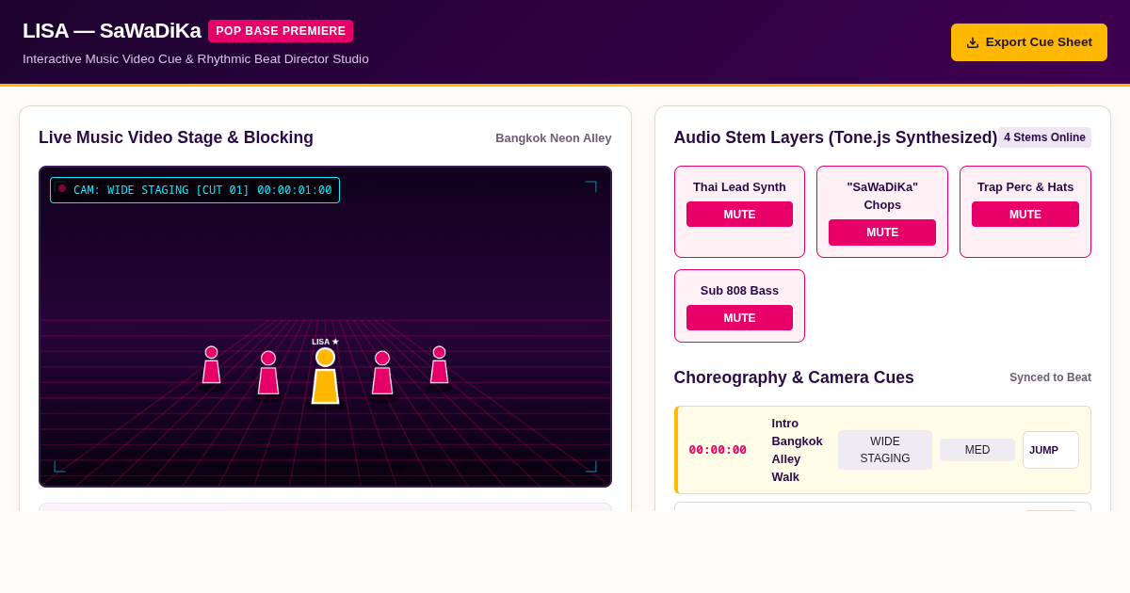Click the LISA — SaWaDiKa title
This screenshot has height=593, width=1130.
pos(112,31)
